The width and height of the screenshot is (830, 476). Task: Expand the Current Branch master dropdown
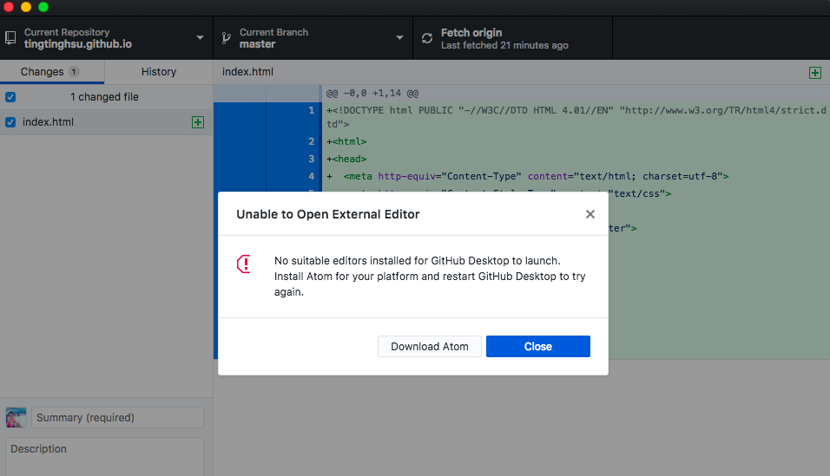(313, 38)
